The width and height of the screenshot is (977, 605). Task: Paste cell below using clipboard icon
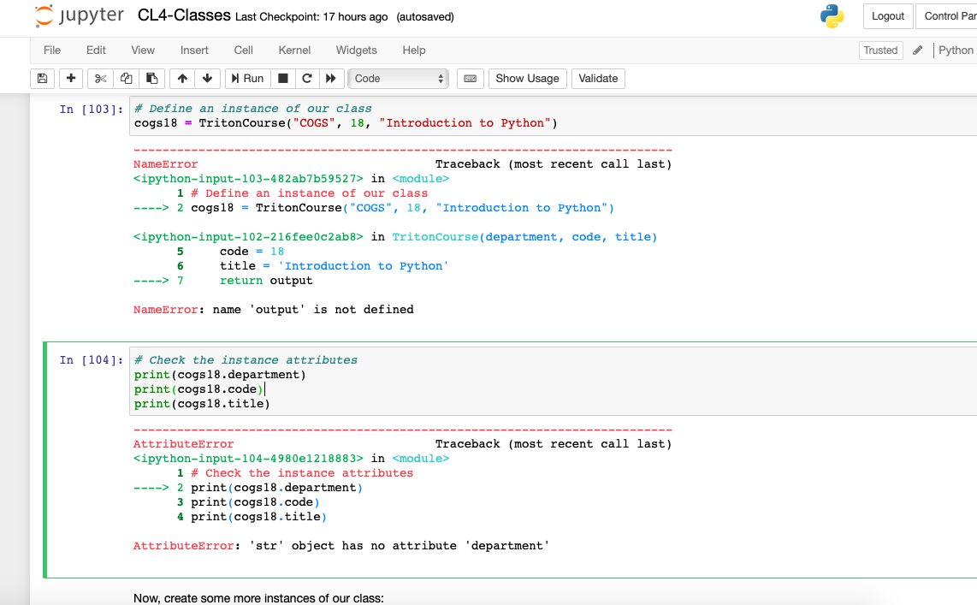tap(151, 78)
